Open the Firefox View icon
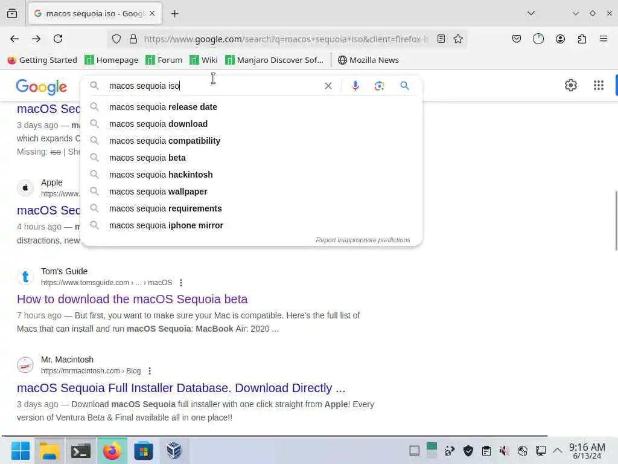Viewport: 618px width, 464px height. pos(12,13)
